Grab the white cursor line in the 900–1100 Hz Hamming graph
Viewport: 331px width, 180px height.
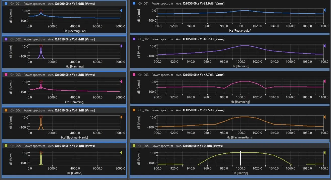(282, 87)
